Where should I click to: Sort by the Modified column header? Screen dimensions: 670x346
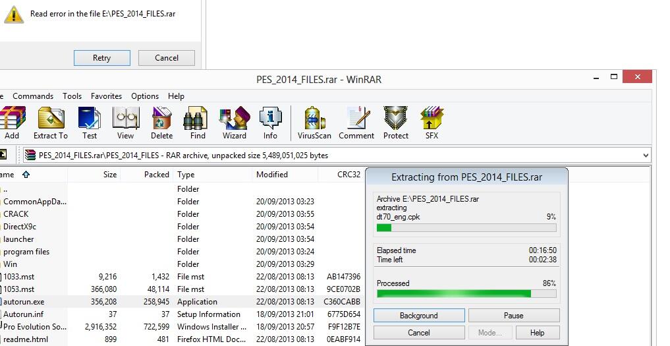click(x=285, y=175)
